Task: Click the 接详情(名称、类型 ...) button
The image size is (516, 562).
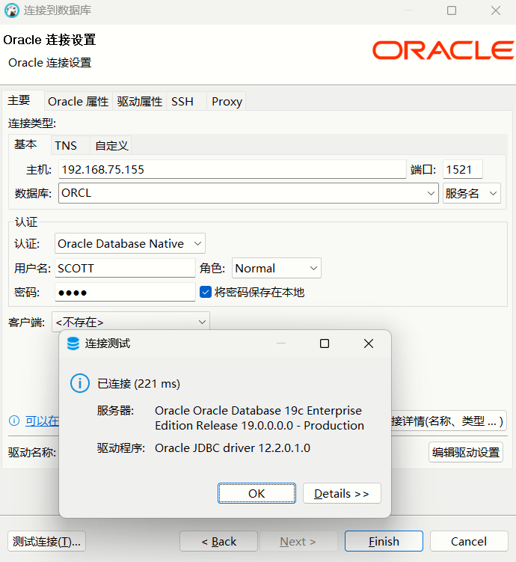Action: point(449,421)
